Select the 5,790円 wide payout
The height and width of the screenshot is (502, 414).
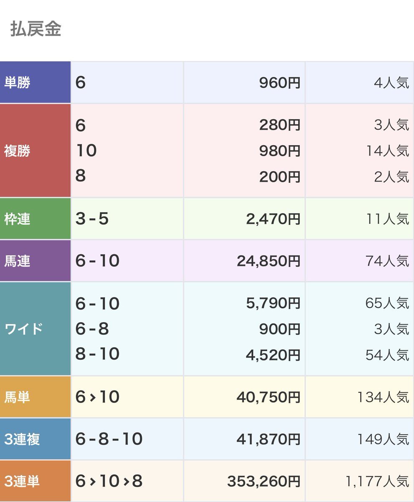[x=273, y=303]
